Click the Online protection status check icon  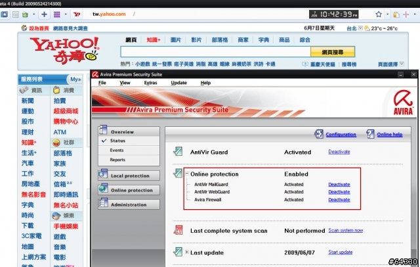pyautogui.click(x=178, y=173)
